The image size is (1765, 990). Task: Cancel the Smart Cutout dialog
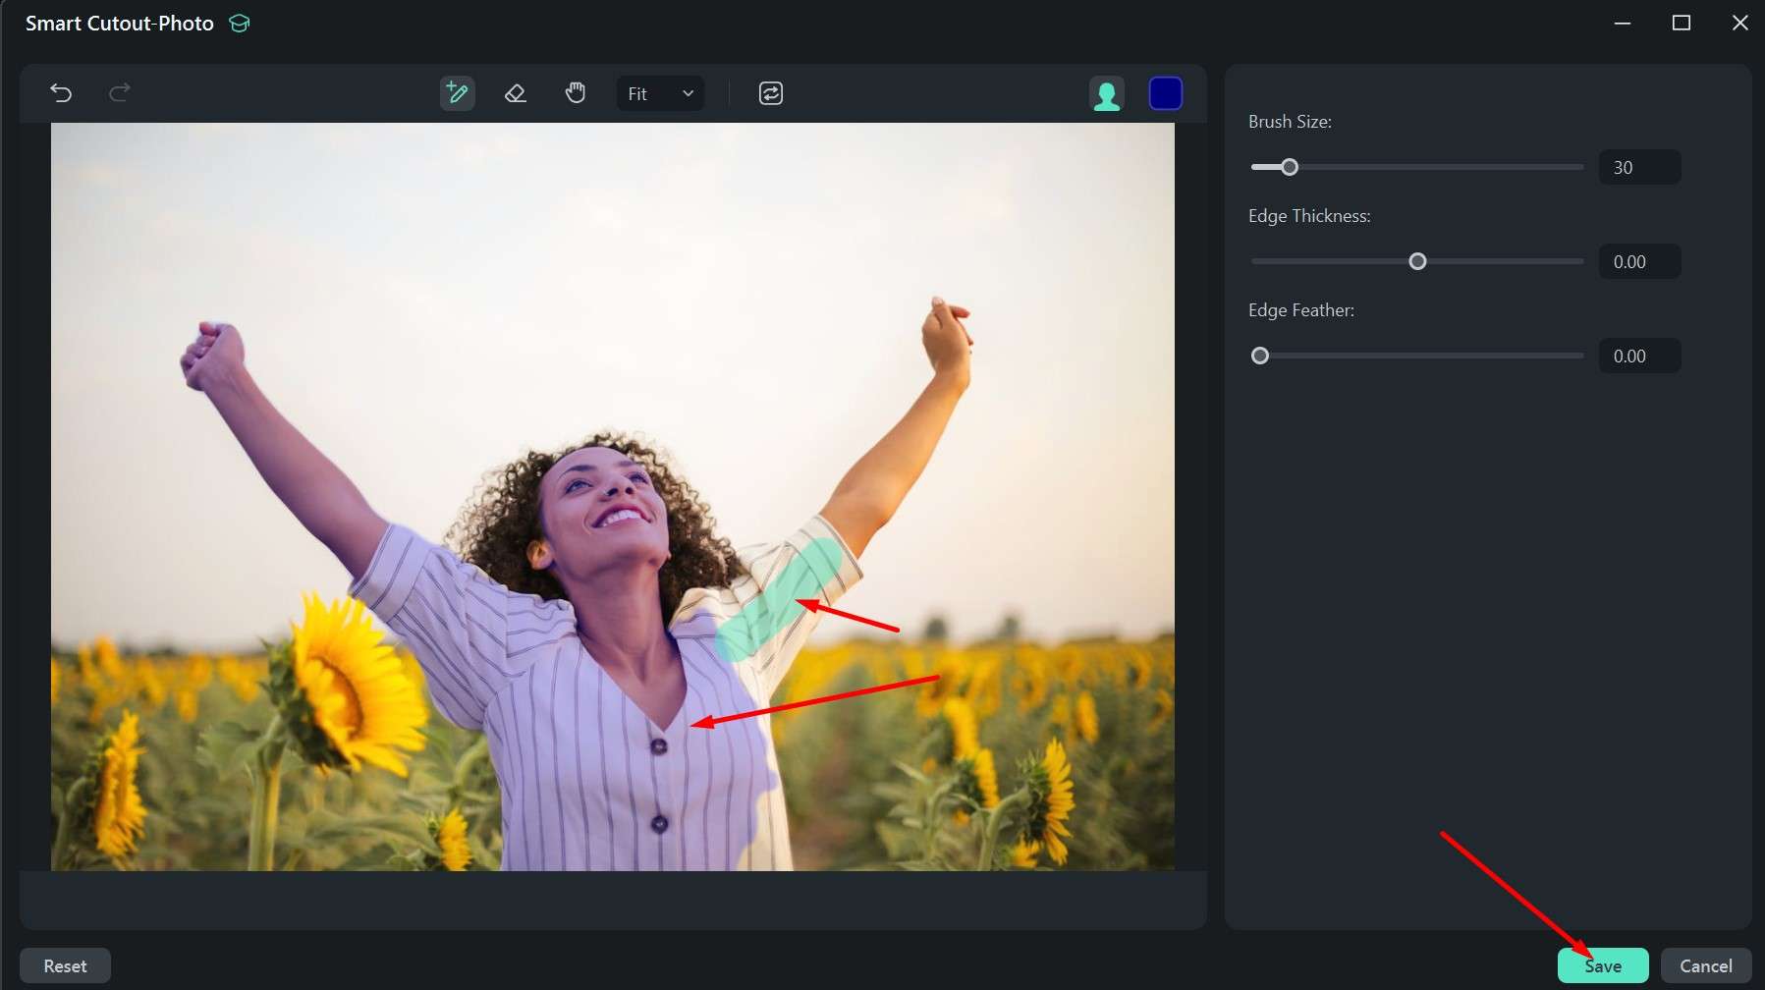1706,965
